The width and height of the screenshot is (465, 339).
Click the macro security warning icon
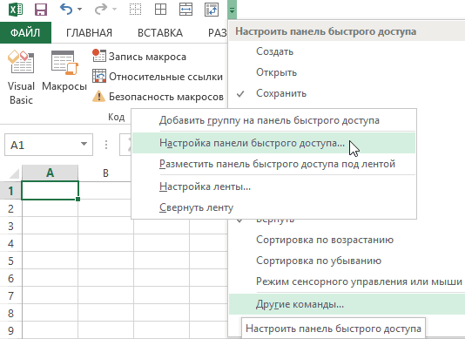click(98, 97)
